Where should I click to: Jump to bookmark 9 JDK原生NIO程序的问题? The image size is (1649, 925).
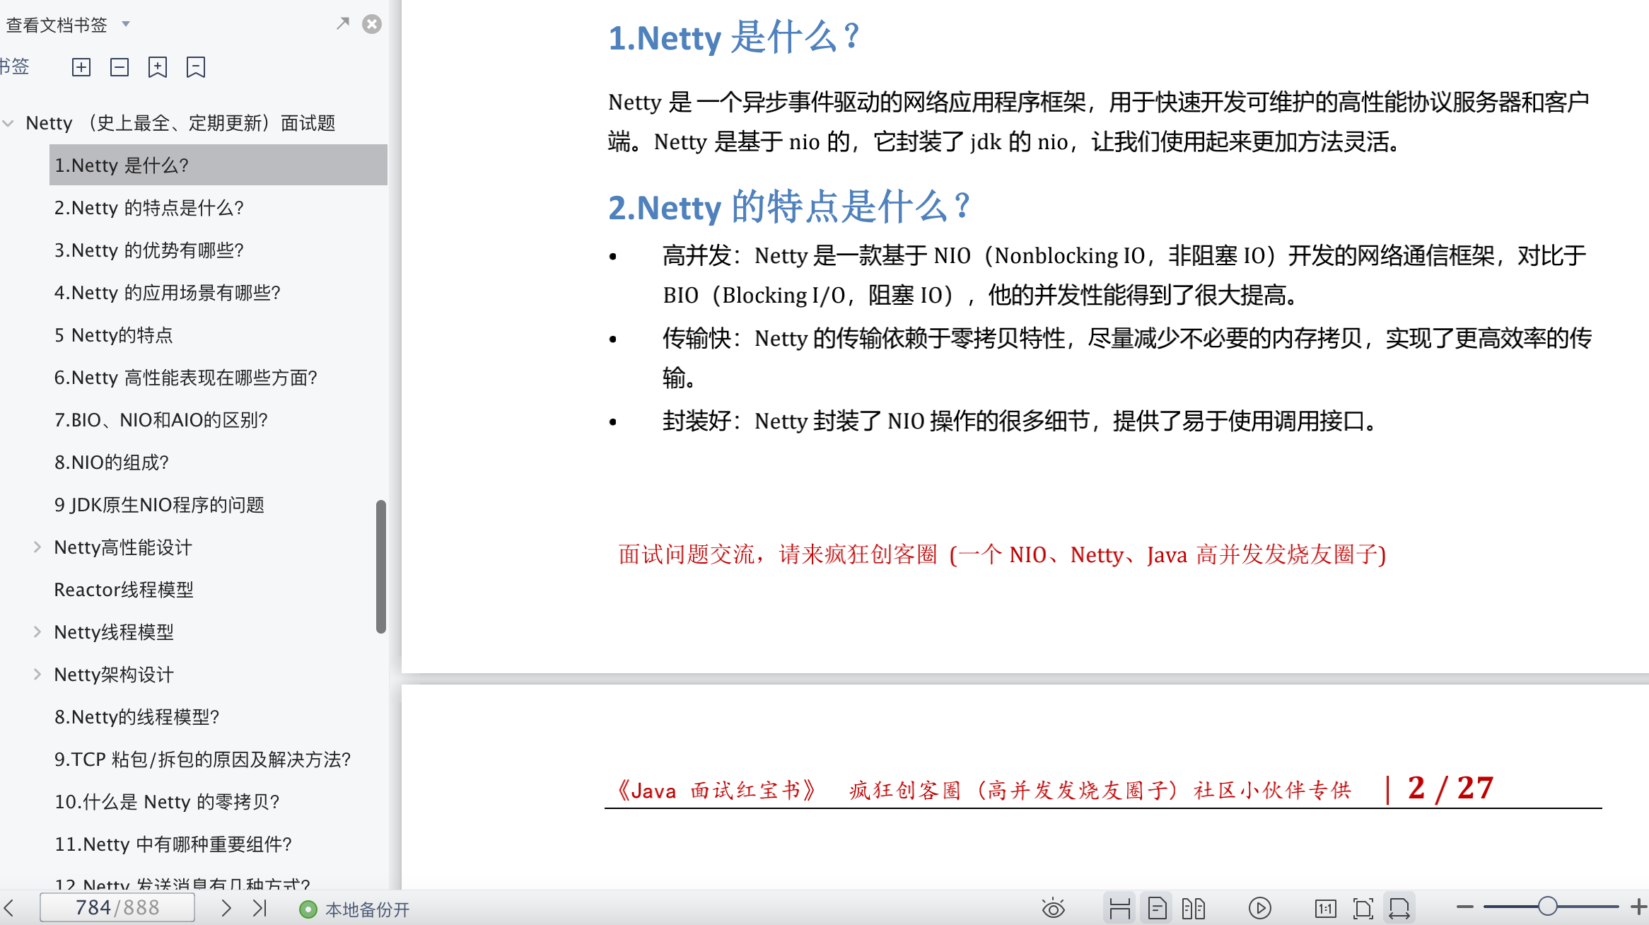pos(159,504)
